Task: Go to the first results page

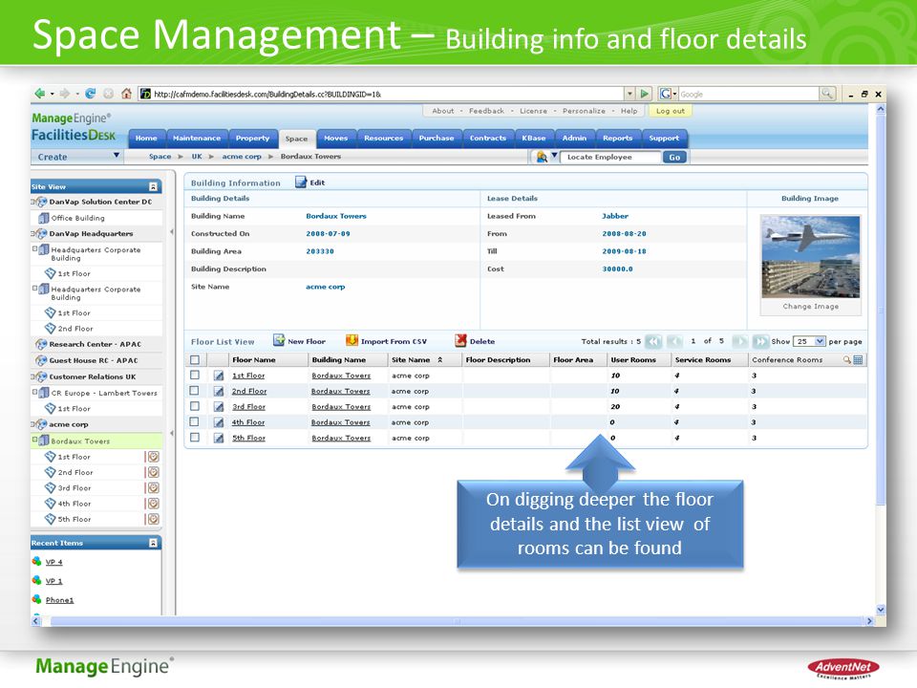Action: coord(653,341)
